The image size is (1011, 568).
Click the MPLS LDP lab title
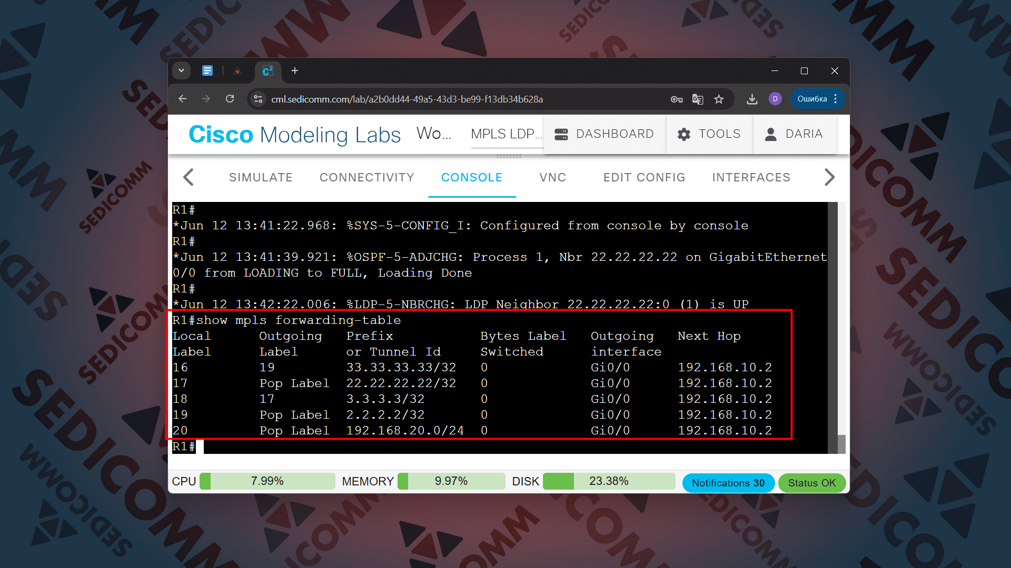click(x=507, y=134)
